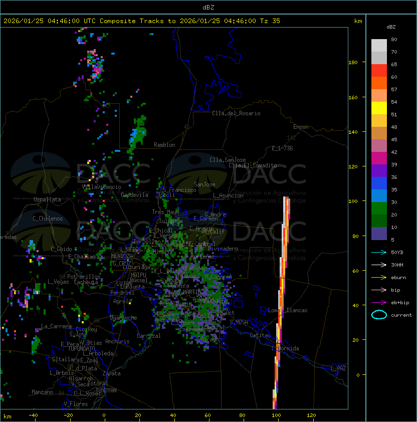This screenshot has width=417, height=422.
Task: Click the cyan 50YD track arrow in legend
Action: click(x=379, y=252)
